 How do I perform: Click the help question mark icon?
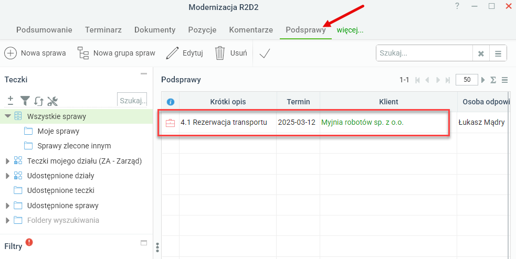point(457,6)
